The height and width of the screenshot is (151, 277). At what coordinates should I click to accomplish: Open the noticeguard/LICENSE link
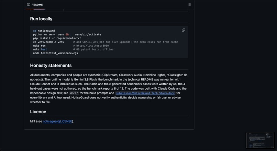[x=57, y=121]
